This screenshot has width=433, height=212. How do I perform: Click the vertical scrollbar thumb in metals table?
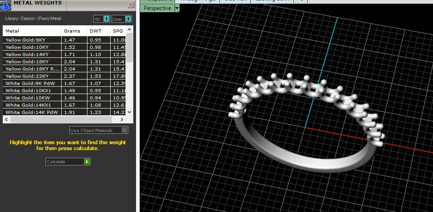130,47
